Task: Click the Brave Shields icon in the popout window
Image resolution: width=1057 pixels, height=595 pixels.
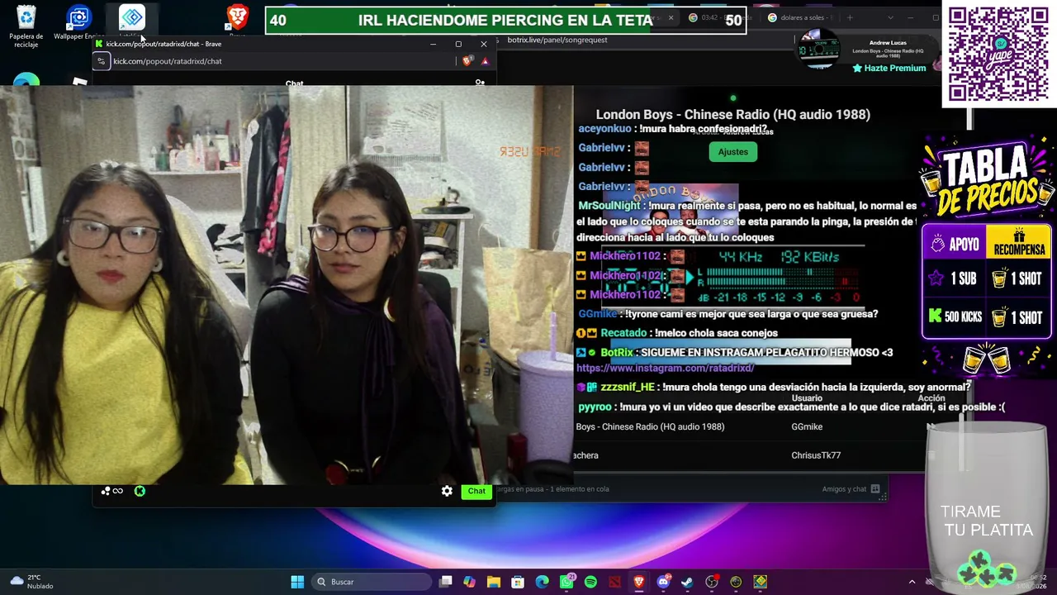Action: coord(467,61)
